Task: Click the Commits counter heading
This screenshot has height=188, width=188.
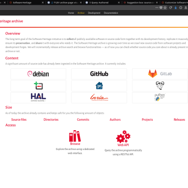Action: (x=83, y=119)
